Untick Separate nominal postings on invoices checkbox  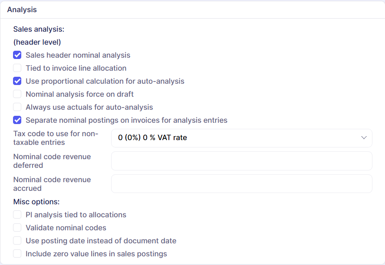[x=17, y=120]
